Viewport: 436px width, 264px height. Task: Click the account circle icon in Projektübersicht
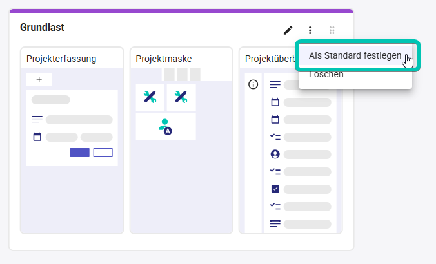(x=275, y=154)
